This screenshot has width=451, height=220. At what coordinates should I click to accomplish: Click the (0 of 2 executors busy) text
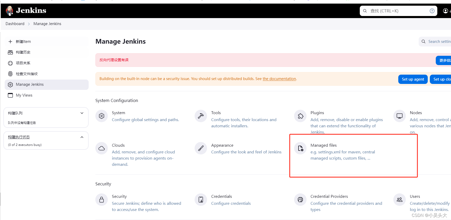click(x=25, y=145)
